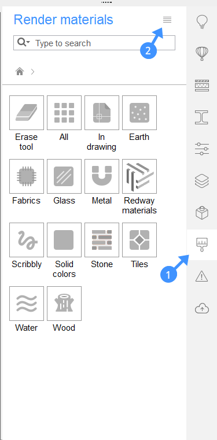This screenshot has width=217, height=440.
Task: Expand the breadcrumb chevron next to home
Action: tap(33, 72)
